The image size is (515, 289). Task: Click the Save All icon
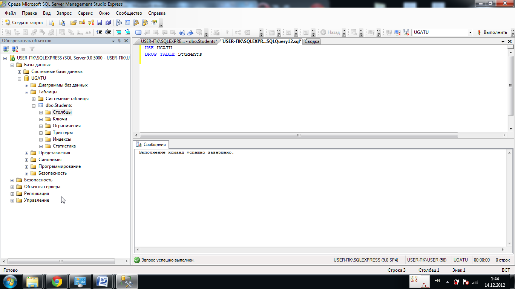pos(108,23)
